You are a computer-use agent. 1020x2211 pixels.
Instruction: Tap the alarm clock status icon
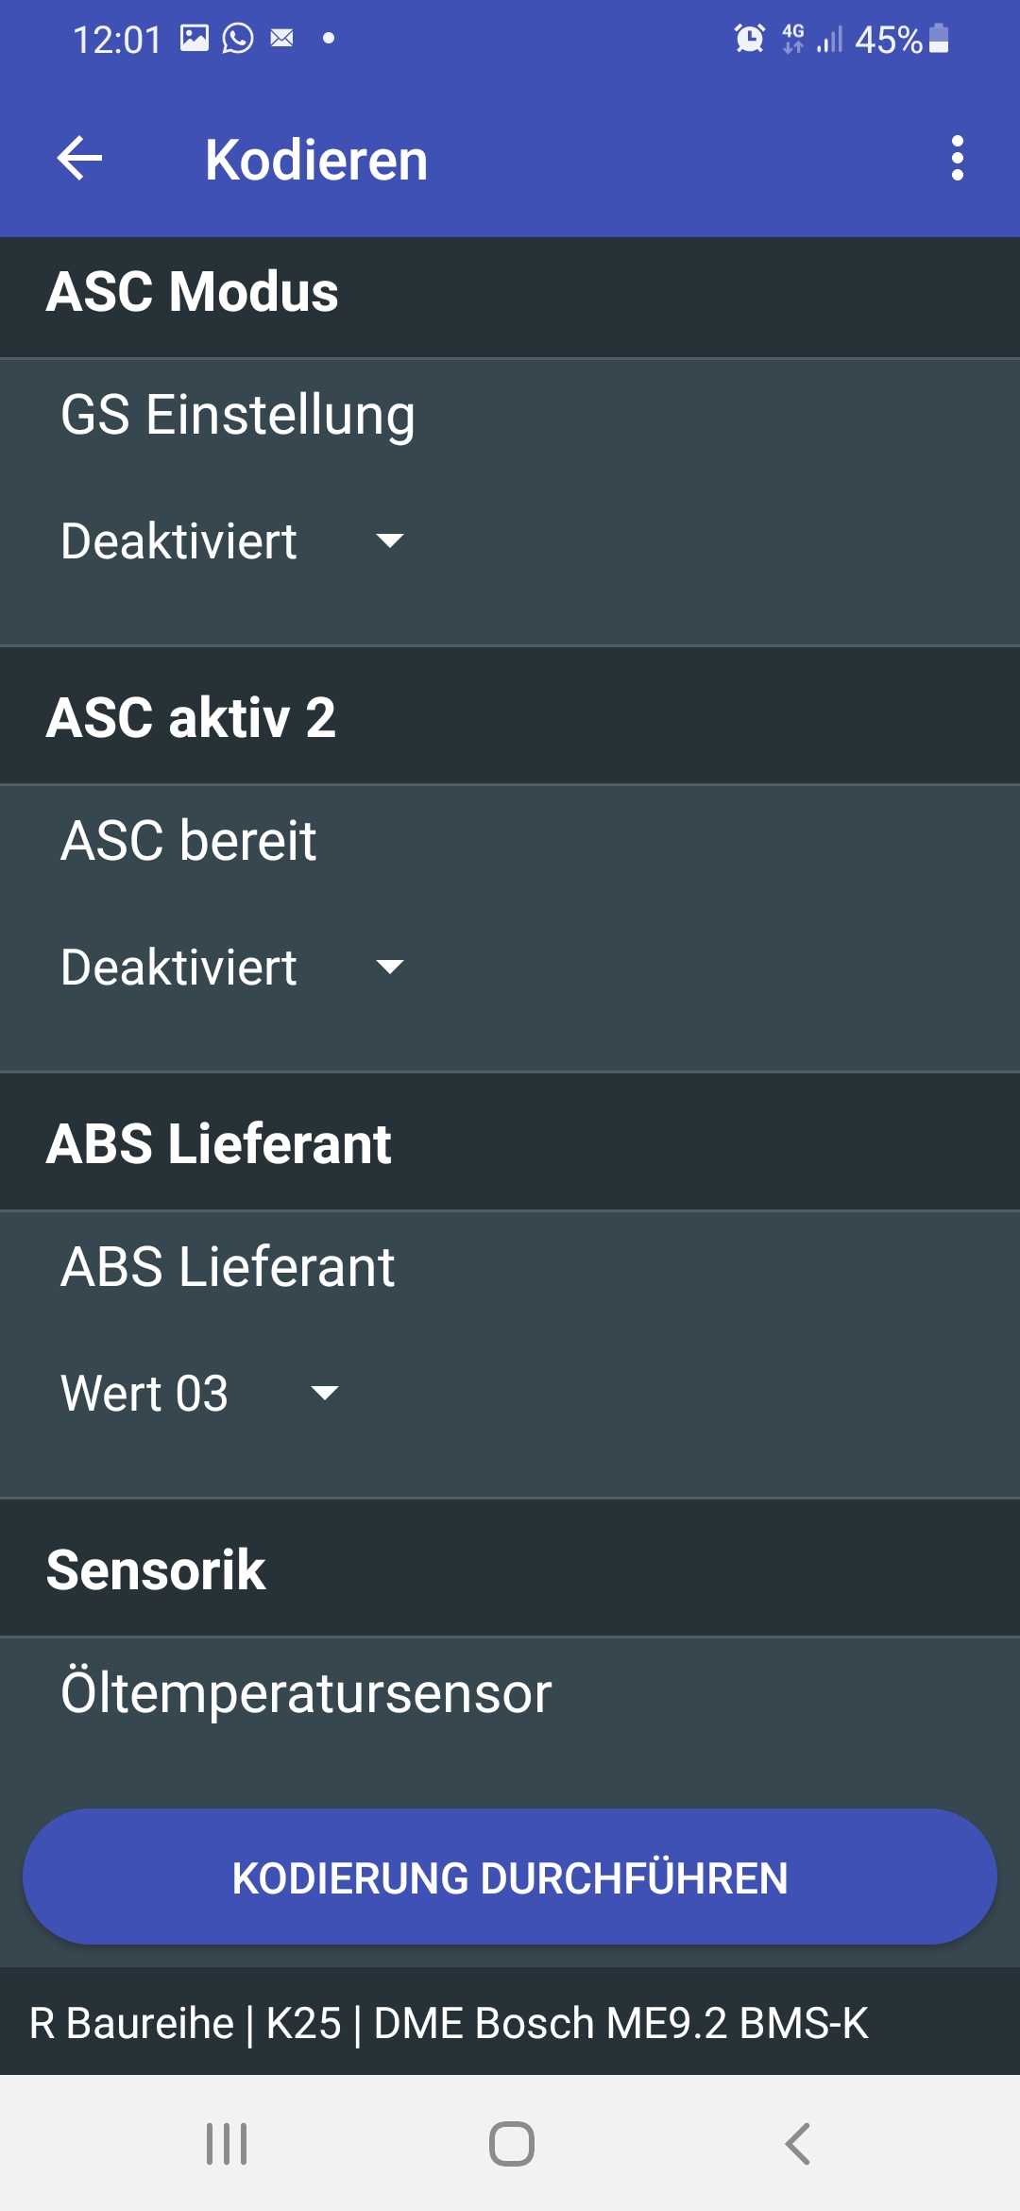(749, 39)
